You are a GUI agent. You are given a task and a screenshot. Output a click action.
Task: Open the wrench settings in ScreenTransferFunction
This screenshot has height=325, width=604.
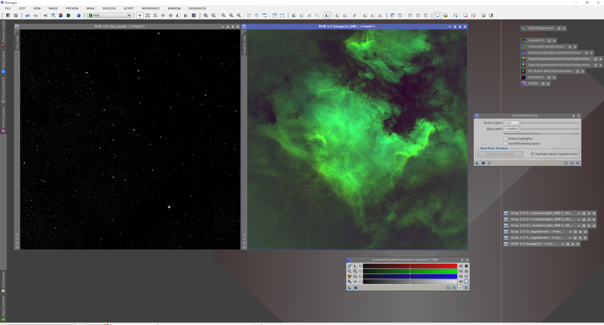click(350, 282)
